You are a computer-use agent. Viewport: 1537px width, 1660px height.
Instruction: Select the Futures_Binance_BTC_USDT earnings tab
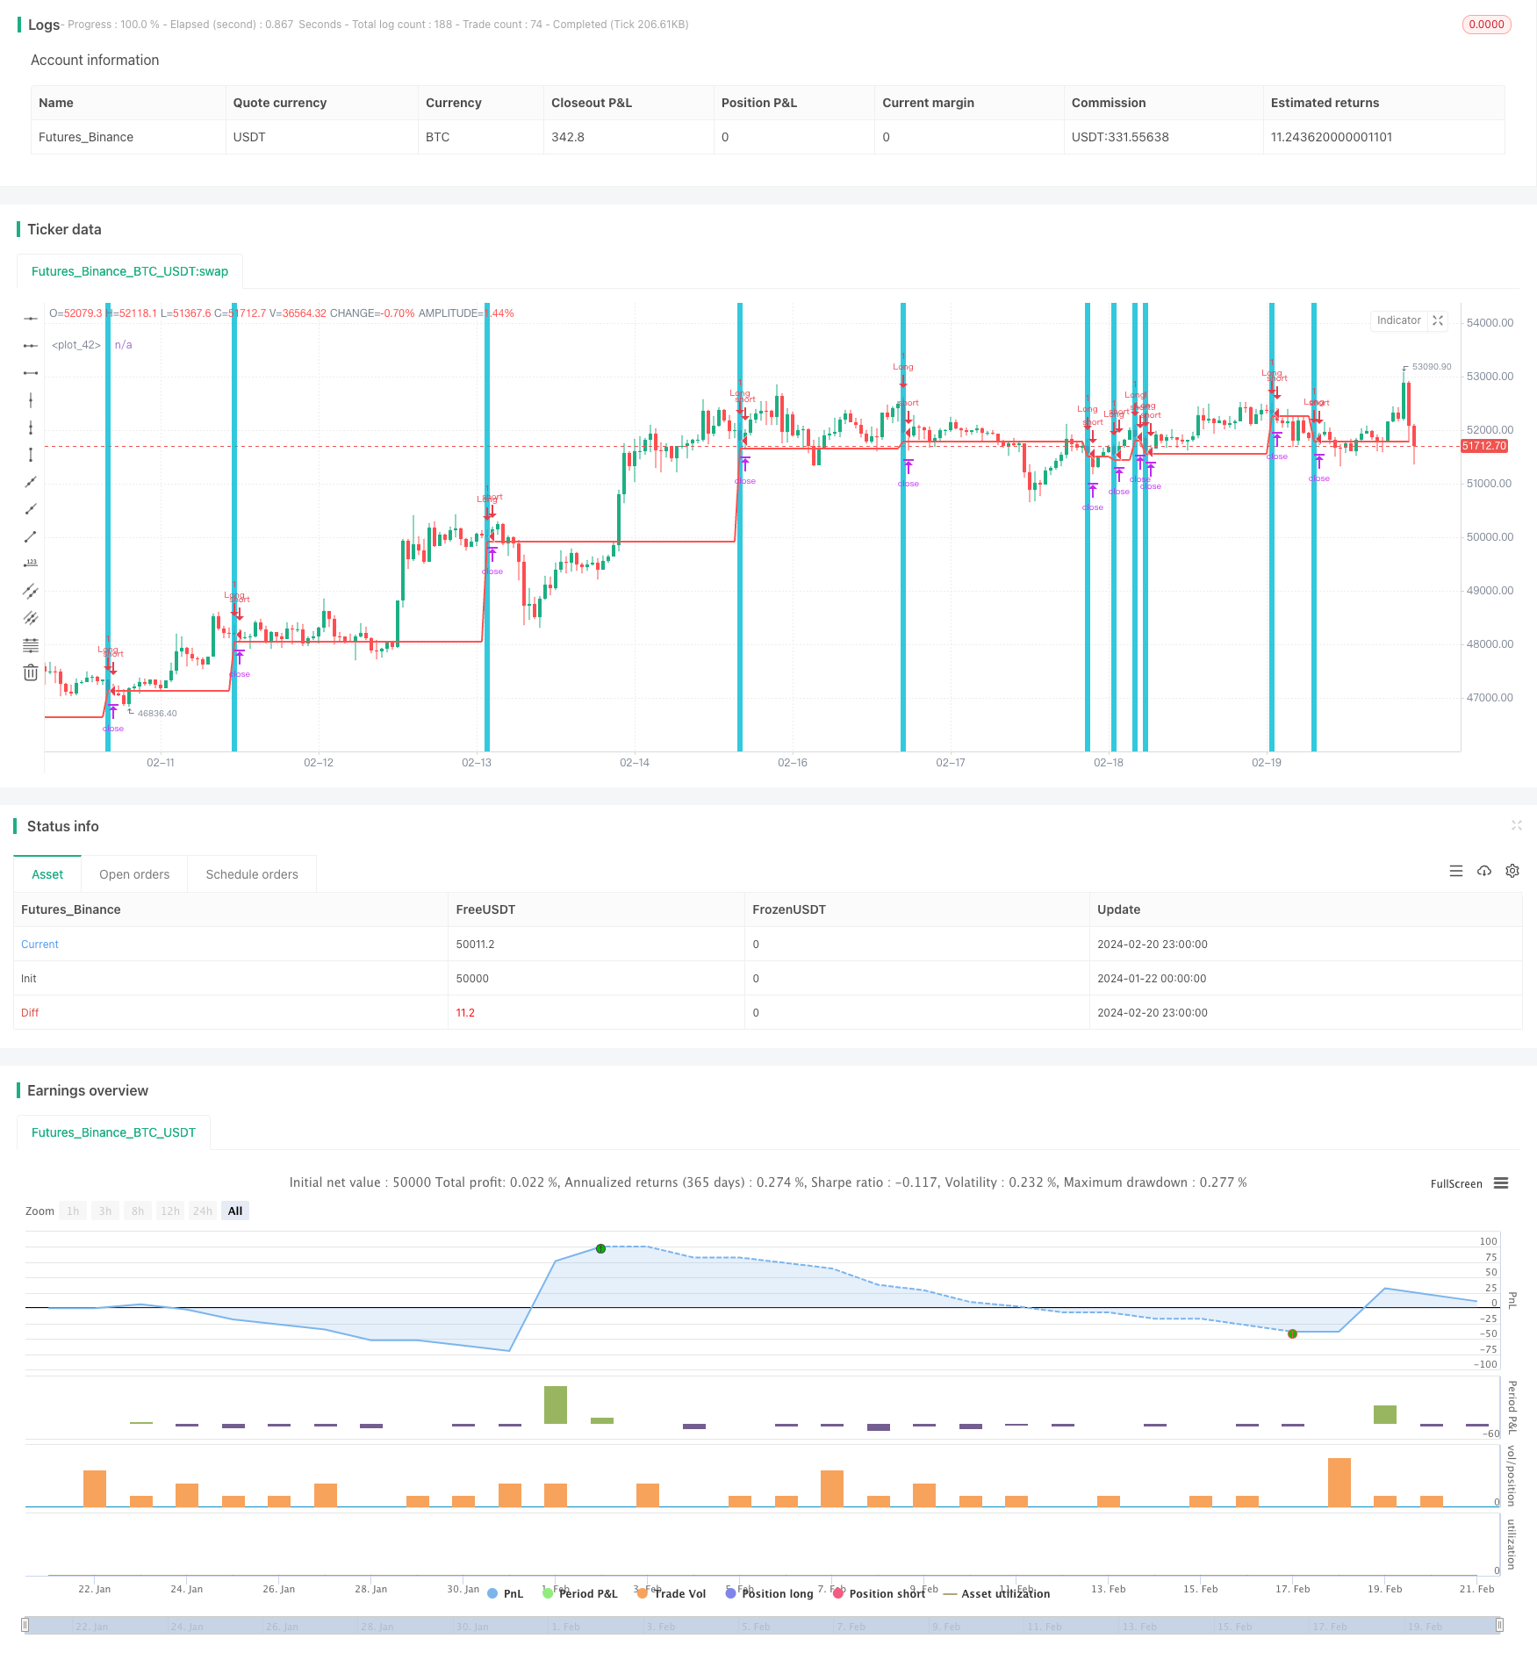click(x=113, y=1132)
